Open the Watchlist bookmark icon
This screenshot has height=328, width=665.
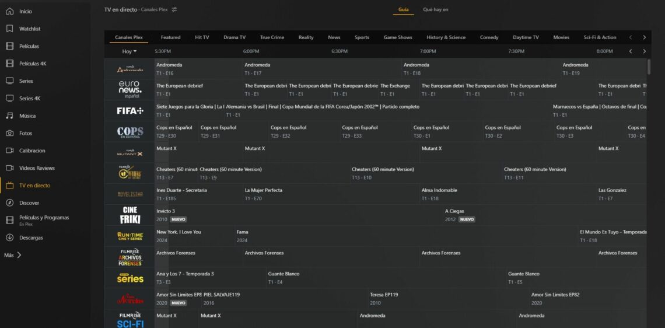click(x=9, y=29)
